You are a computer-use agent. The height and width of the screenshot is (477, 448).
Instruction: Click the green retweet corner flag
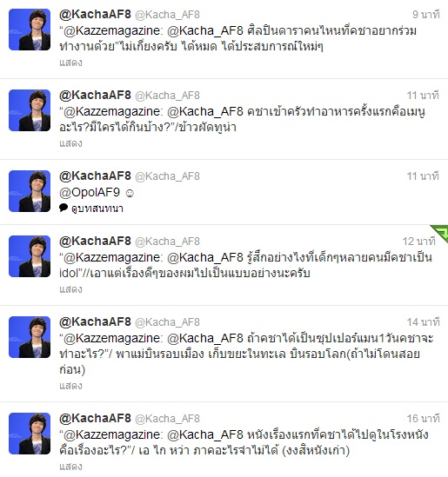(x=441, y=232)
